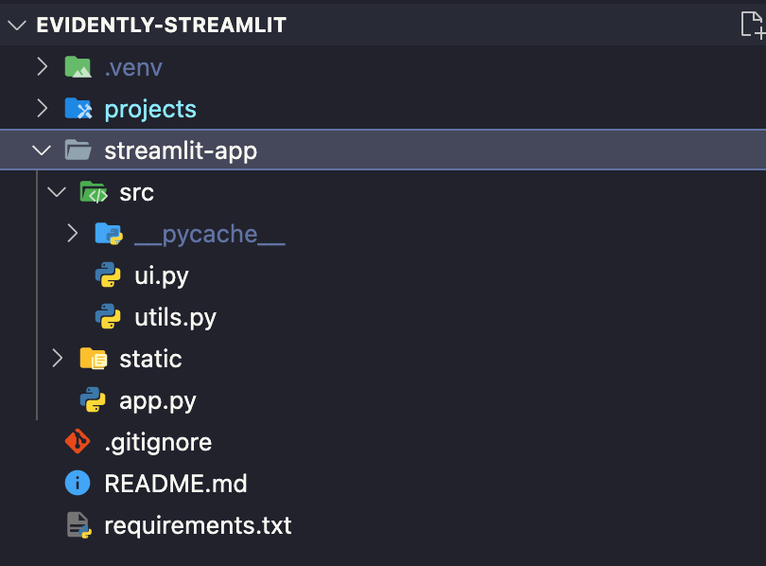Click the projects folder icon

(x=78, y=109)
